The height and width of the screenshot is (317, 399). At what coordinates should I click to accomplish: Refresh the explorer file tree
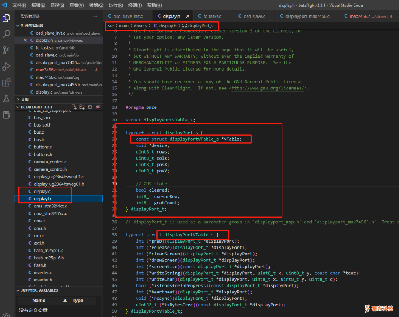pyautogui.click(x=90, y=107)
